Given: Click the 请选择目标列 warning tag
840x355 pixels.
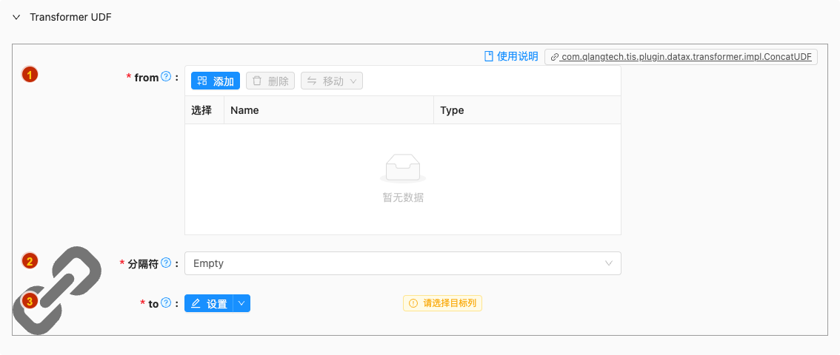Looking at the screenshot, I should tap(442, 303).
